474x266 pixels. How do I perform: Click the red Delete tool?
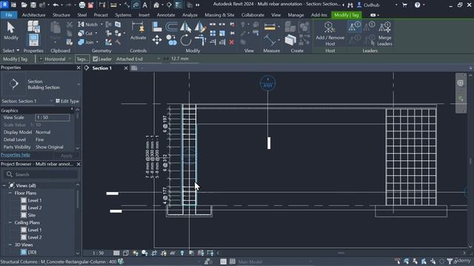click(x=232, y=42)
